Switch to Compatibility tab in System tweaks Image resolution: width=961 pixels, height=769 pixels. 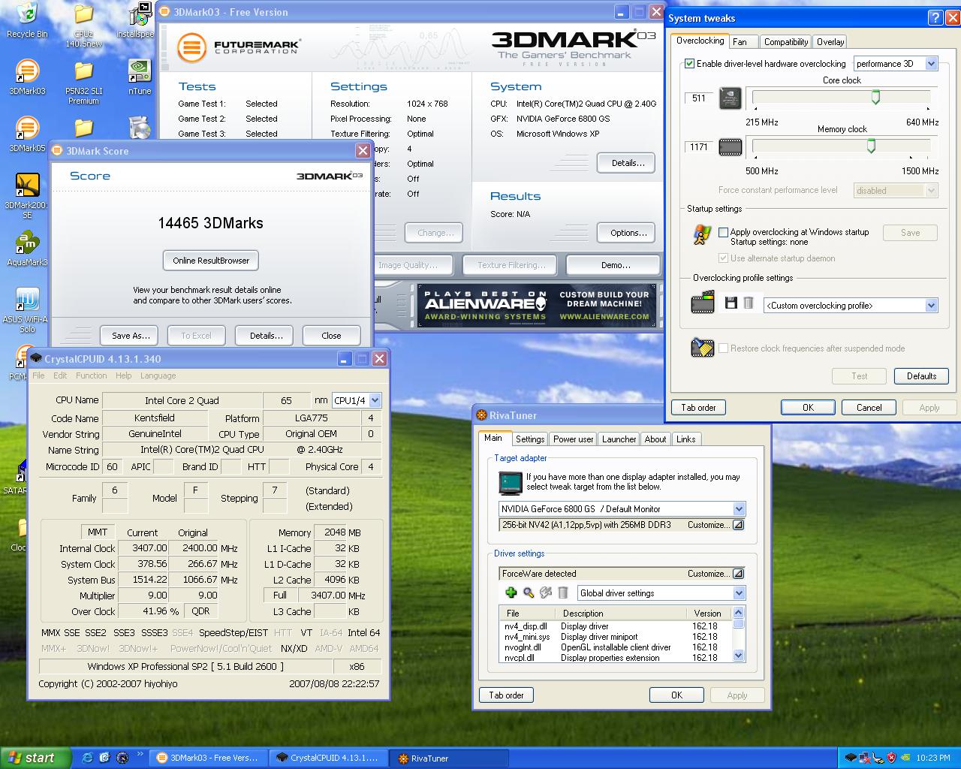(x=786, y=42)
